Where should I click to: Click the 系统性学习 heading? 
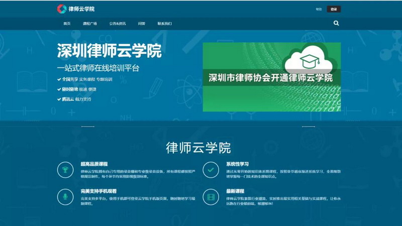(x=237, y=164)
